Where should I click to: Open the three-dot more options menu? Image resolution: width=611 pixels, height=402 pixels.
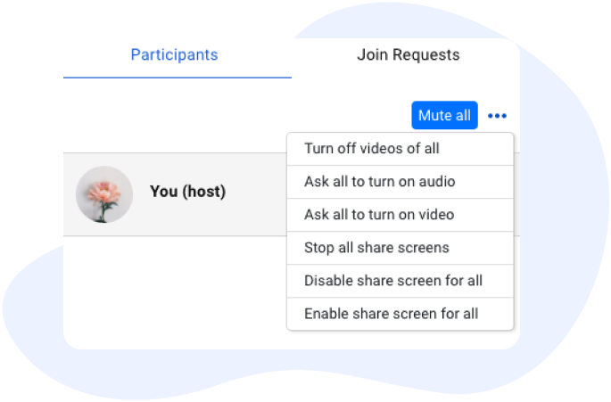[497, 116]
